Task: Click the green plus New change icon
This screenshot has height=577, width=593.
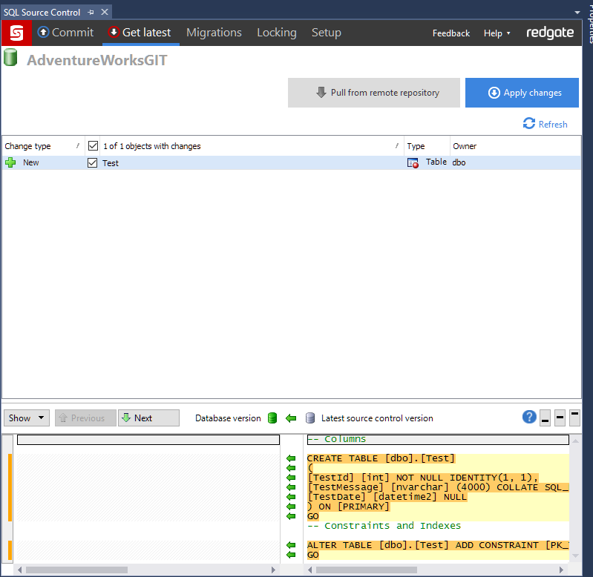Action: pyautogui.click(x=10, y=162)
